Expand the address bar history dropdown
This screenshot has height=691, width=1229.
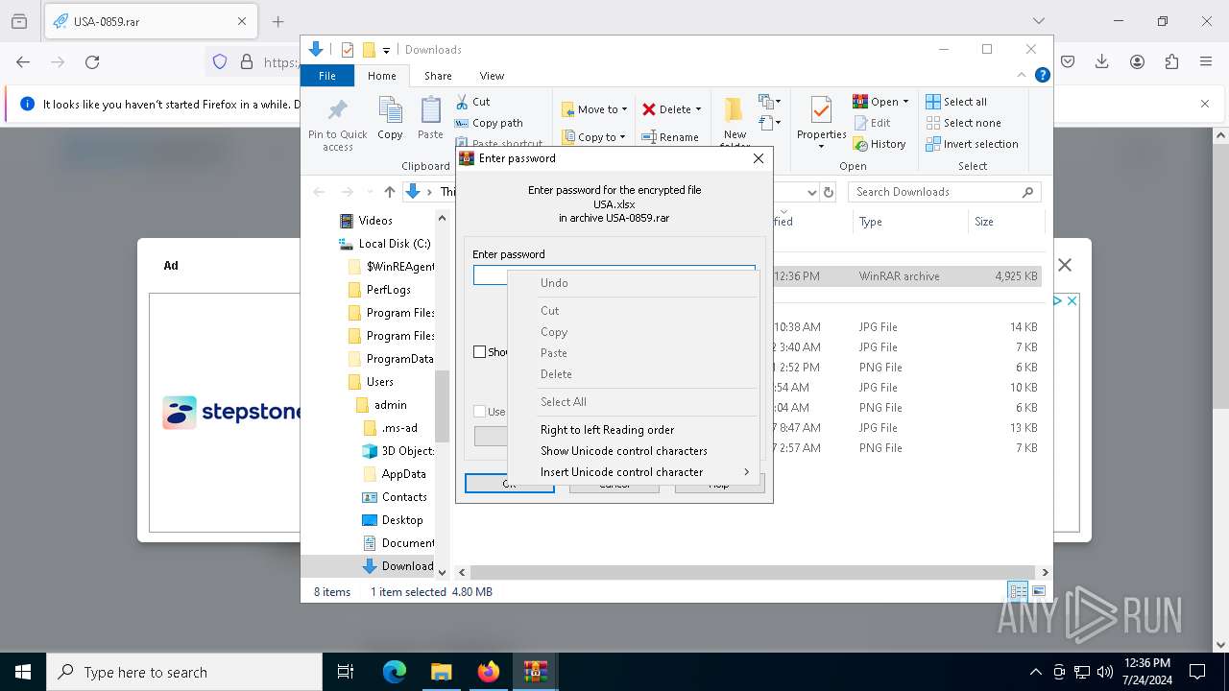click(x=812, y=192)
